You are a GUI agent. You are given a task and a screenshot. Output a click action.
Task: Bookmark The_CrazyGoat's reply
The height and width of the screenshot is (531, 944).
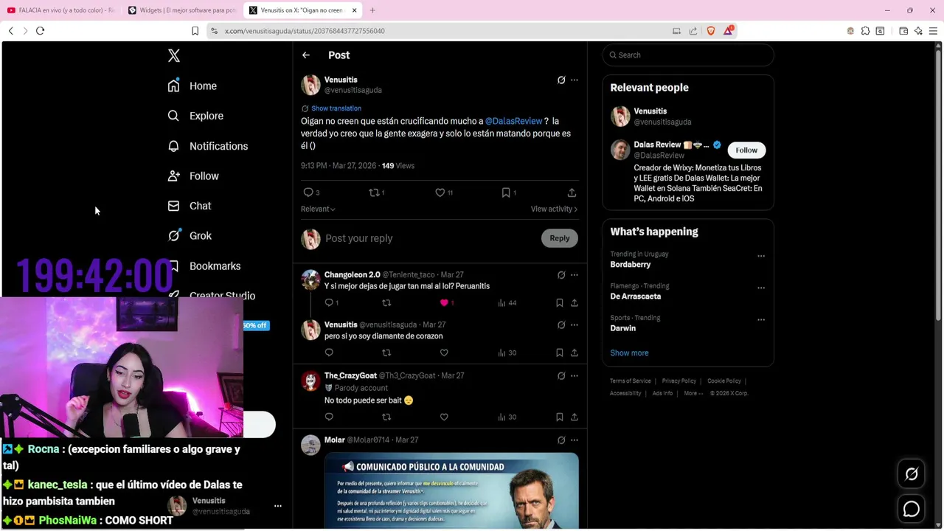[560, 417]
